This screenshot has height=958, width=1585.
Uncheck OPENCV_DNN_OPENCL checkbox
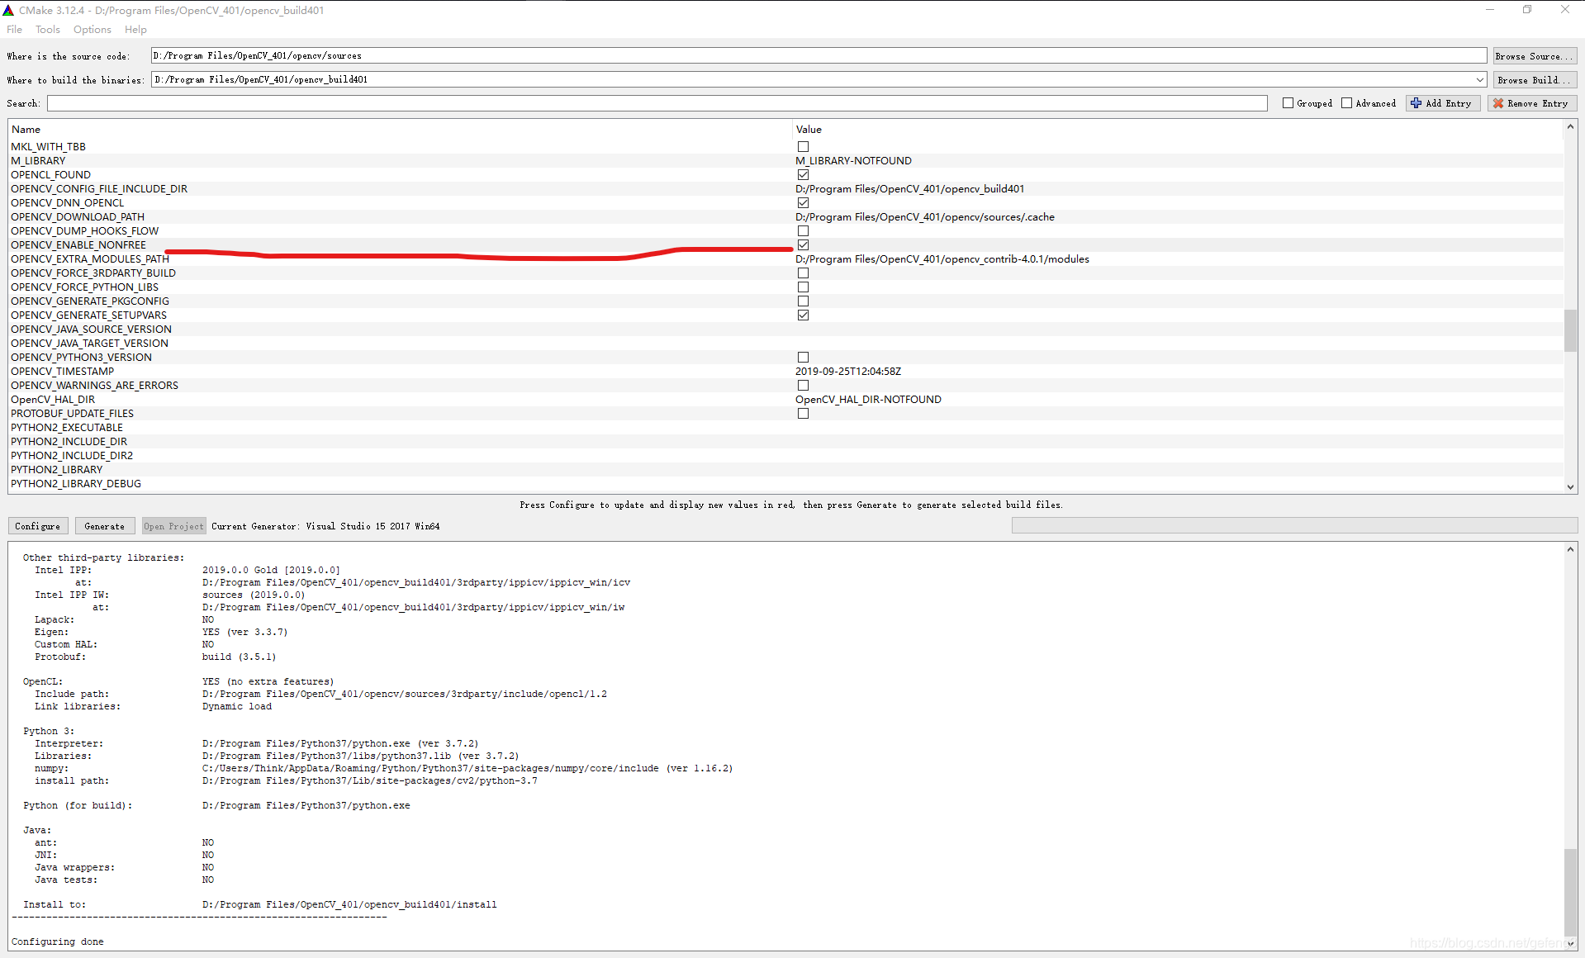pos(803,203)
